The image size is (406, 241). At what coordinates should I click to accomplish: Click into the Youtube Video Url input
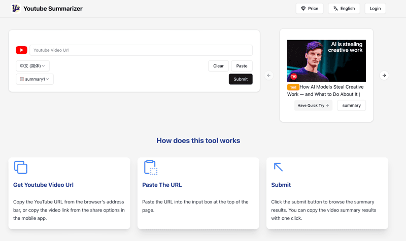141,50
